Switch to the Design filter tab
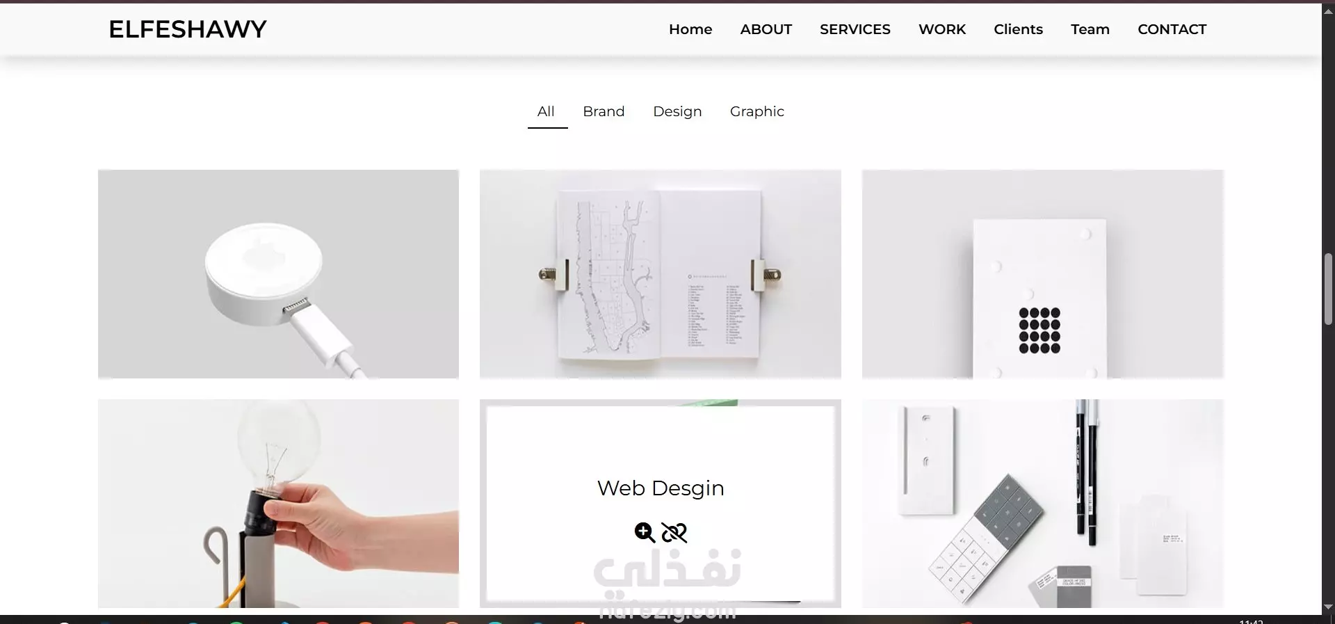 677,111
